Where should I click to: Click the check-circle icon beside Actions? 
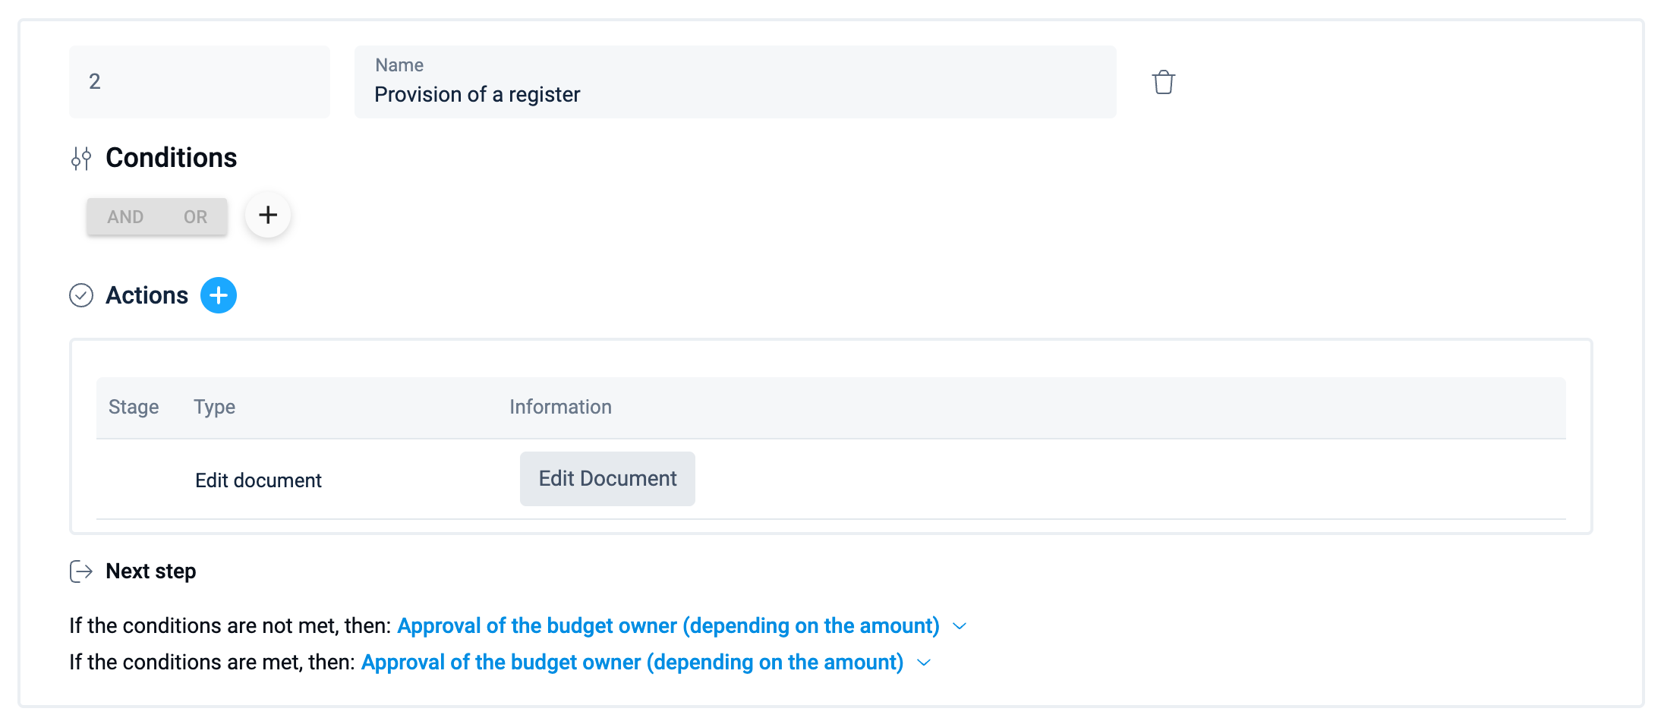[x=81, y=295]
